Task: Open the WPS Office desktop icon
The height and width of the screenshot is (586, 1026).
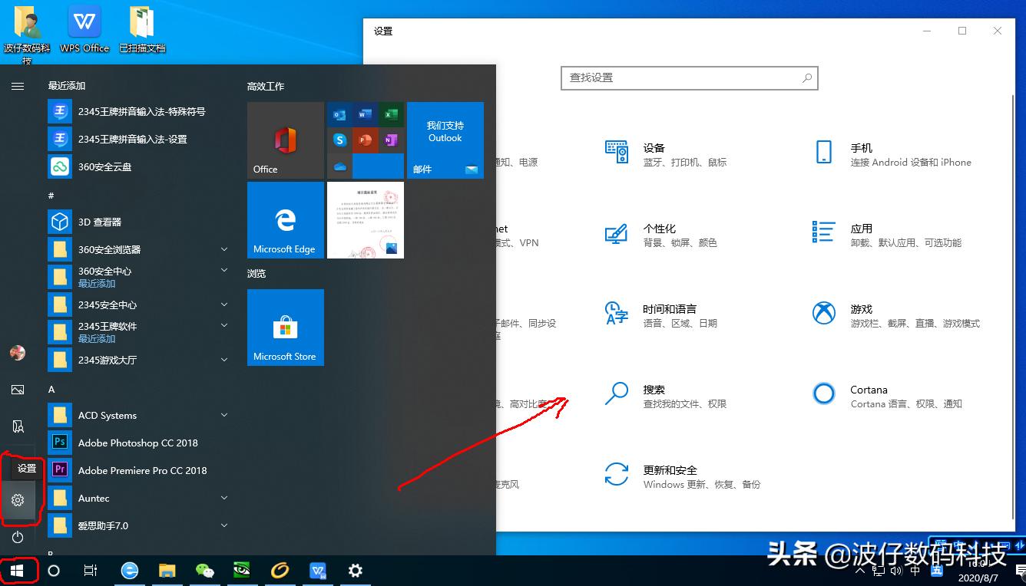Action: (84, 27)
